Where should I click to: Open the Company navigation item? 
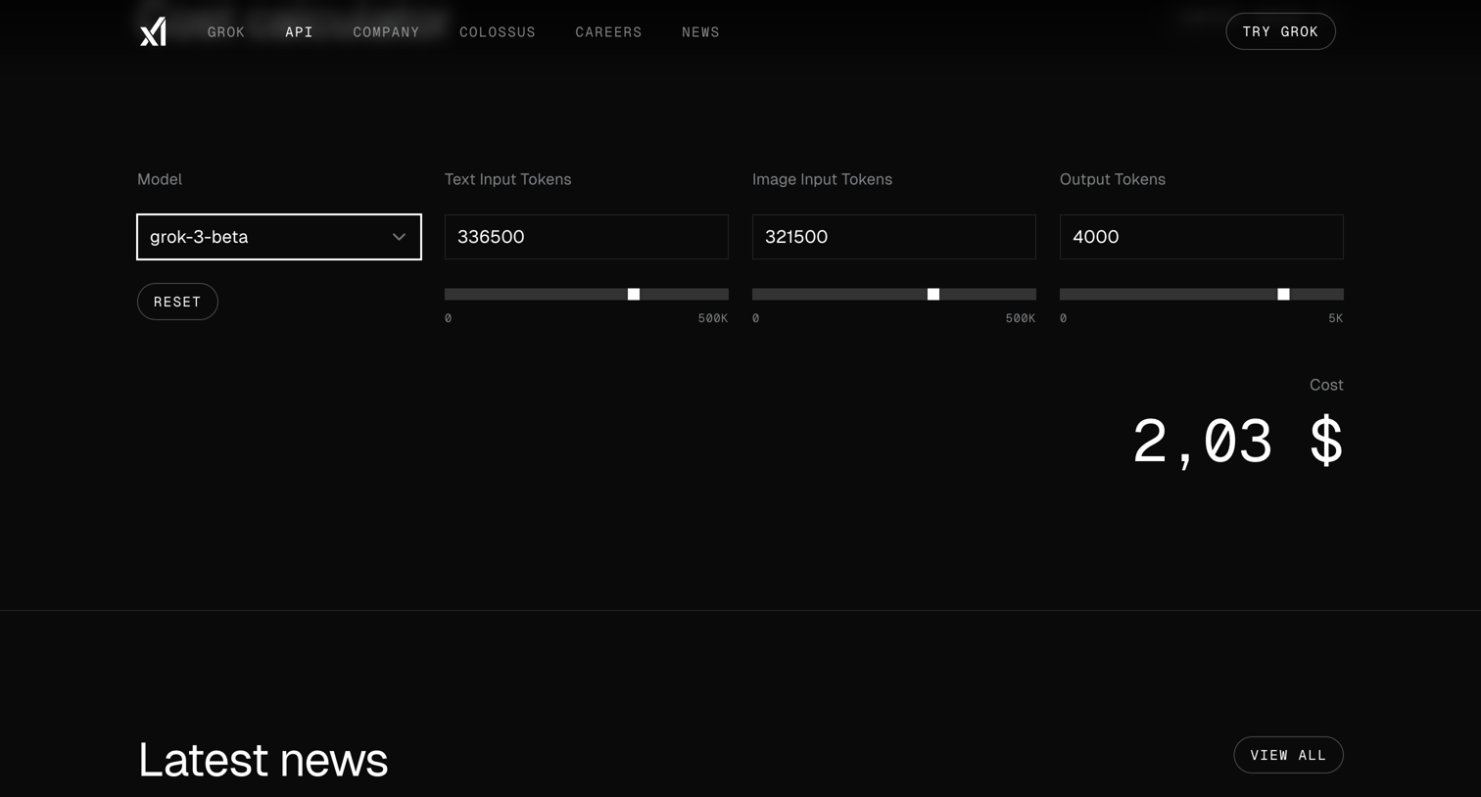(386, 32)
